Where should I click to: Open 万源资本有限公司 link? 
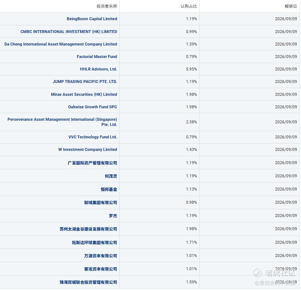101,255
